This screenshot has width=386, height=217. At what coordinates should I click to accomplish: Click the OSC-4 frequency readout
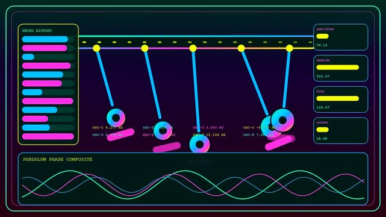coord(259,128)
